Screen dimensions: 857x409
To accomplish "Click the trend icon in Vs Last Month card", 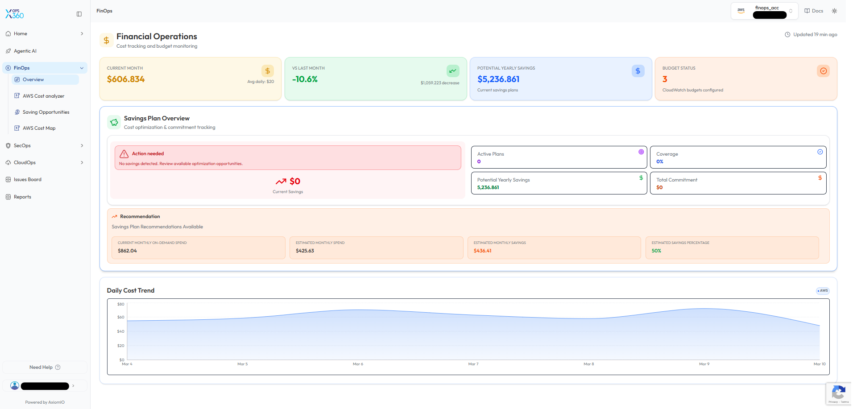I will coord(453,71).
